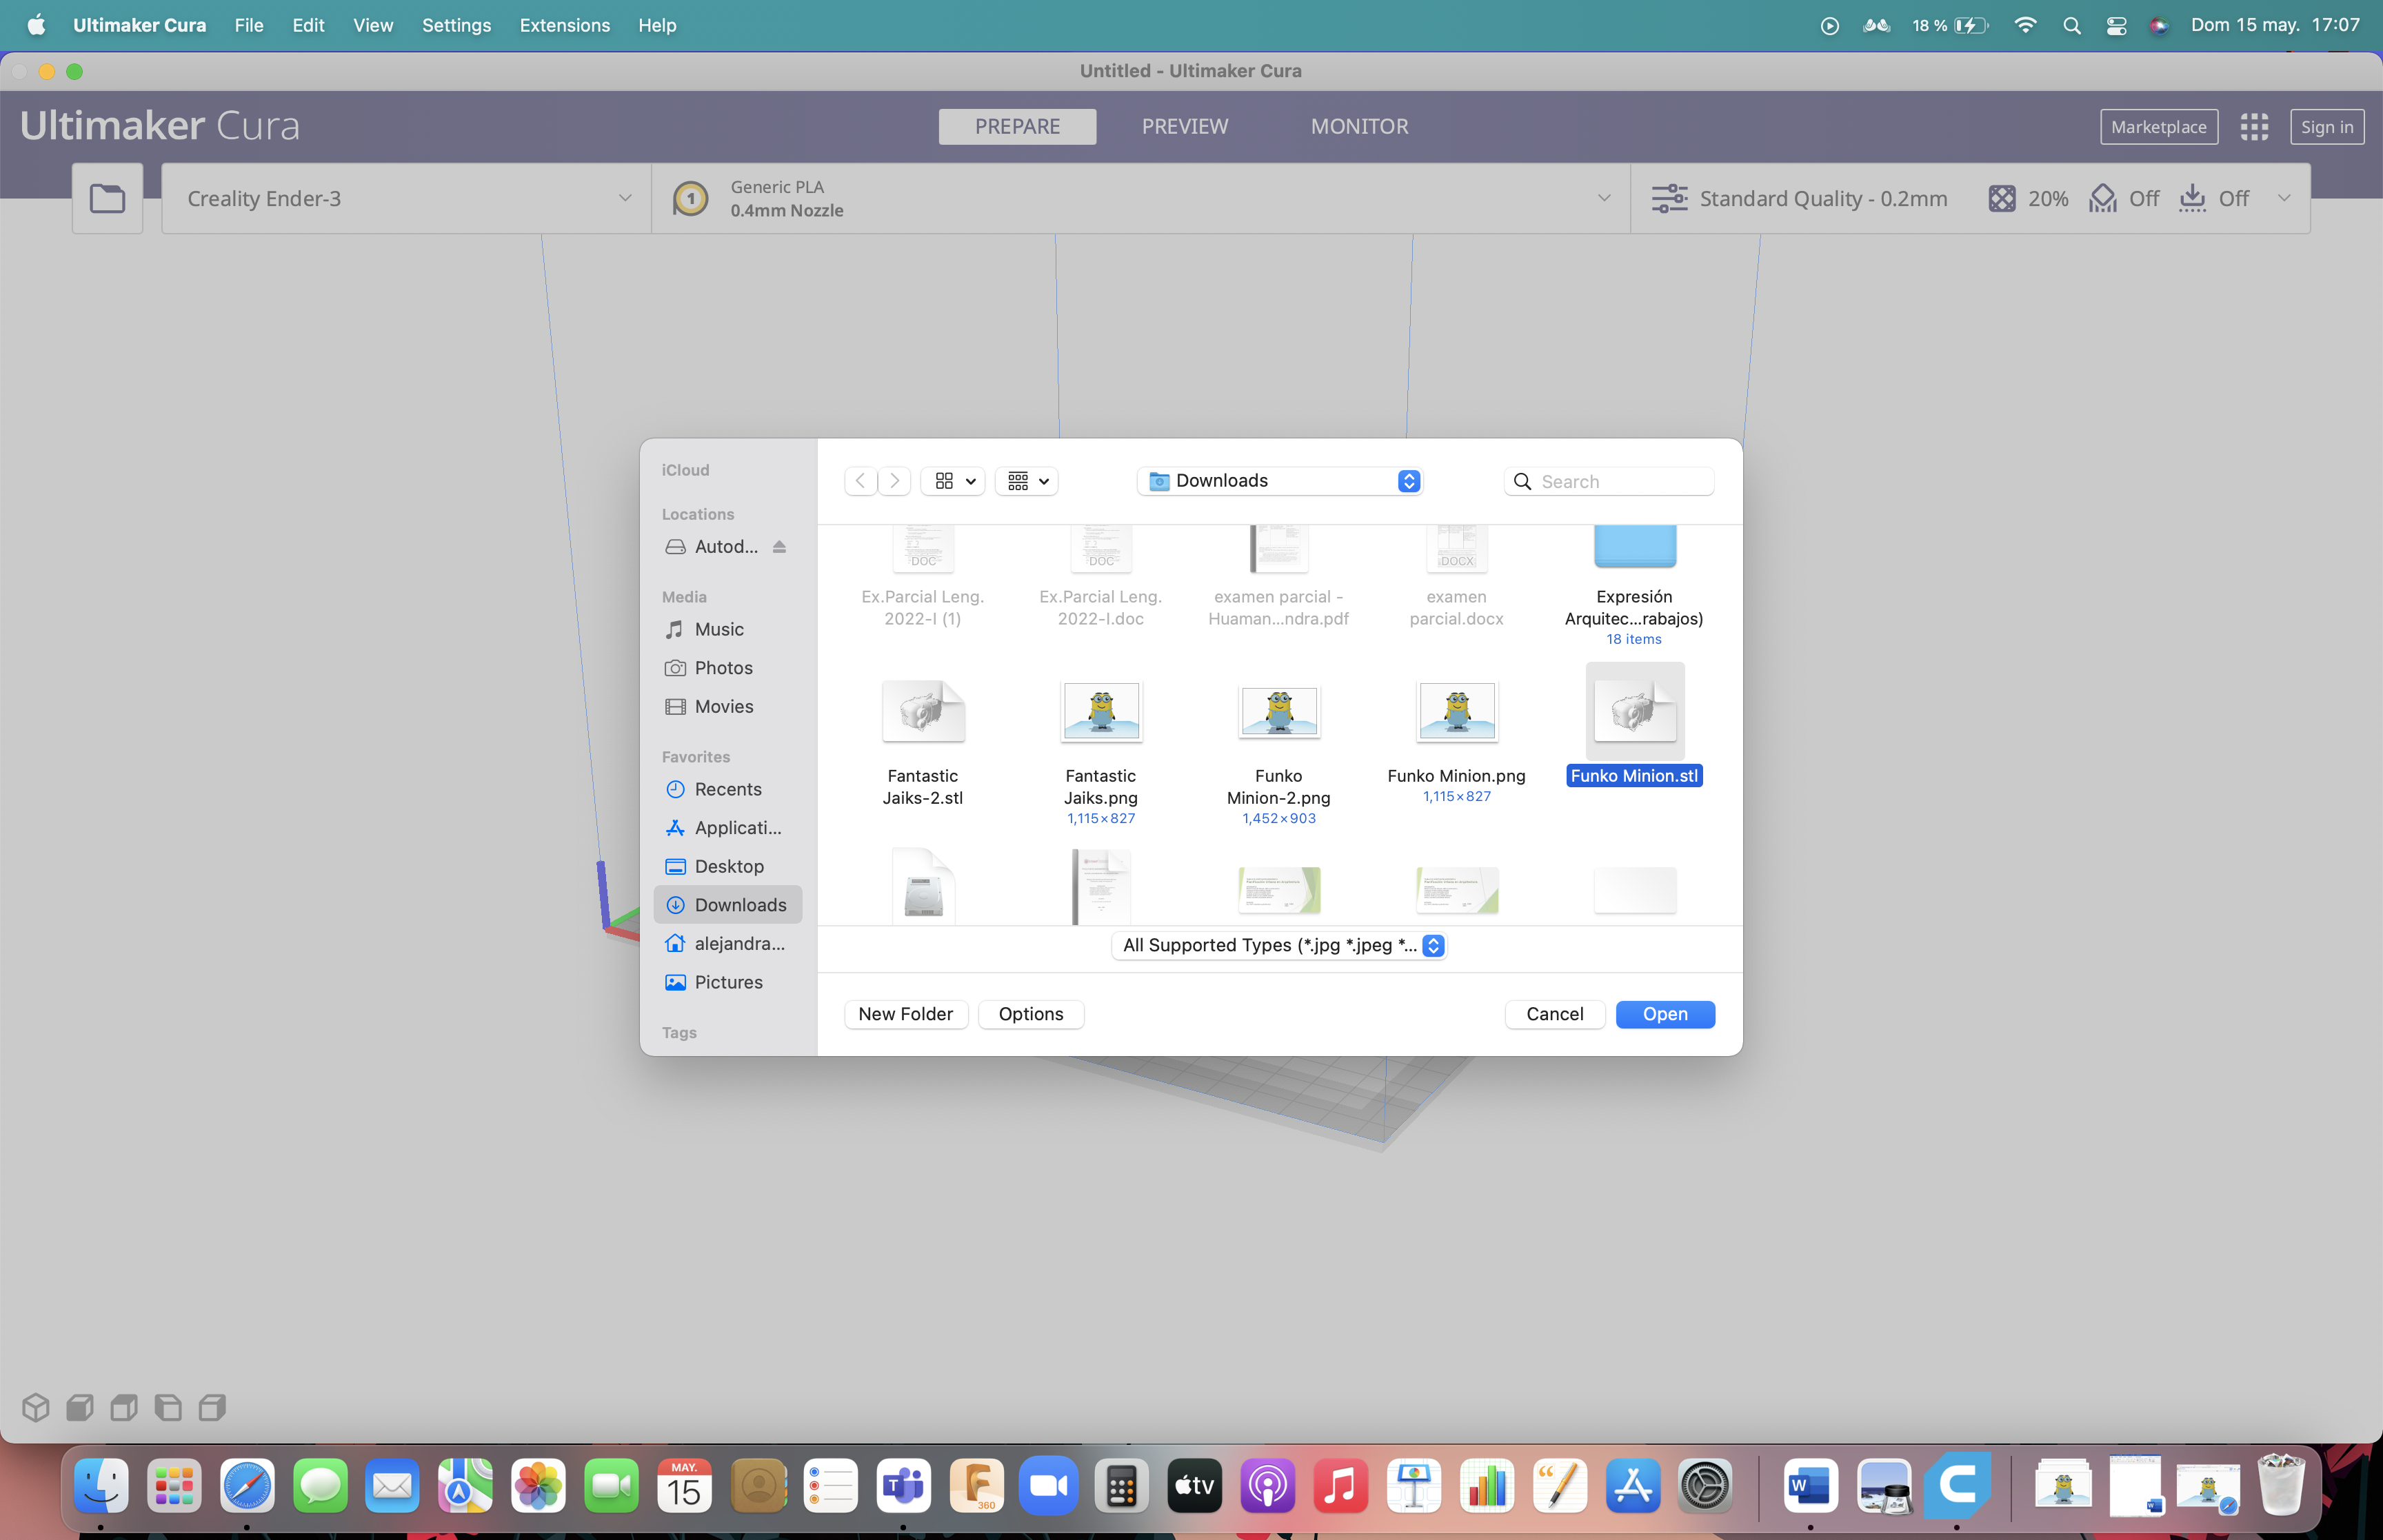
Task: Select the Funko Minion.stl file
Action: pyautogui.click(x=1634, y=726)
